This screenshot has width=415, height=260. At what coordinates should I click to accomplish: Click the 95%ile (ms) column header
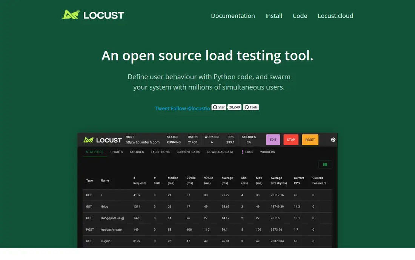pyautogui.click(x=191, y=181)
